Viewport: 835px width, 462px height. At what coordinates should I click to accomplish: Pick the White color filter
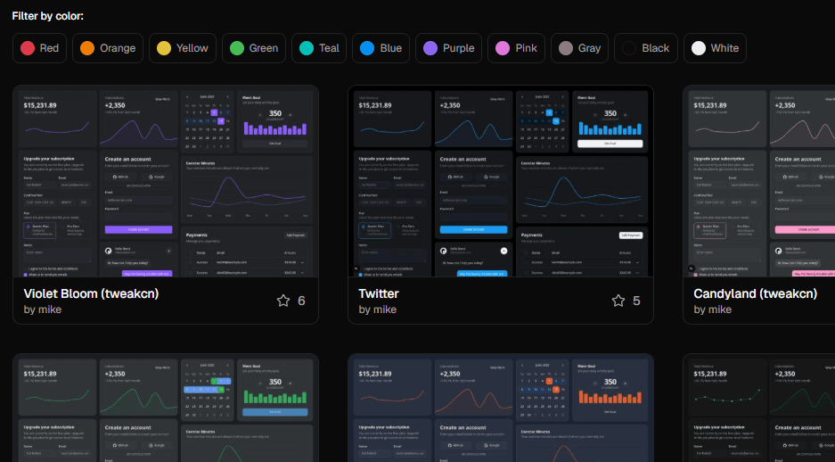pyautogui.click(x=715, y=48)
